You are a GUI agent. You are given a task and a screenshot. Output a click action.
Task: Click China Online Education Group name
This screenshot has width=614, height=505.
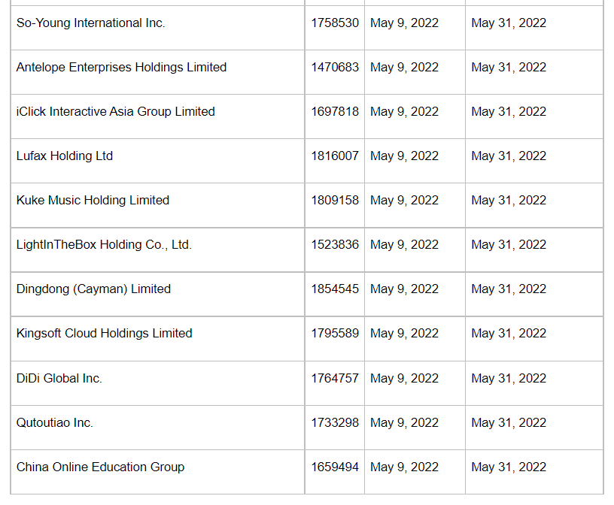(x=100, y=467)
